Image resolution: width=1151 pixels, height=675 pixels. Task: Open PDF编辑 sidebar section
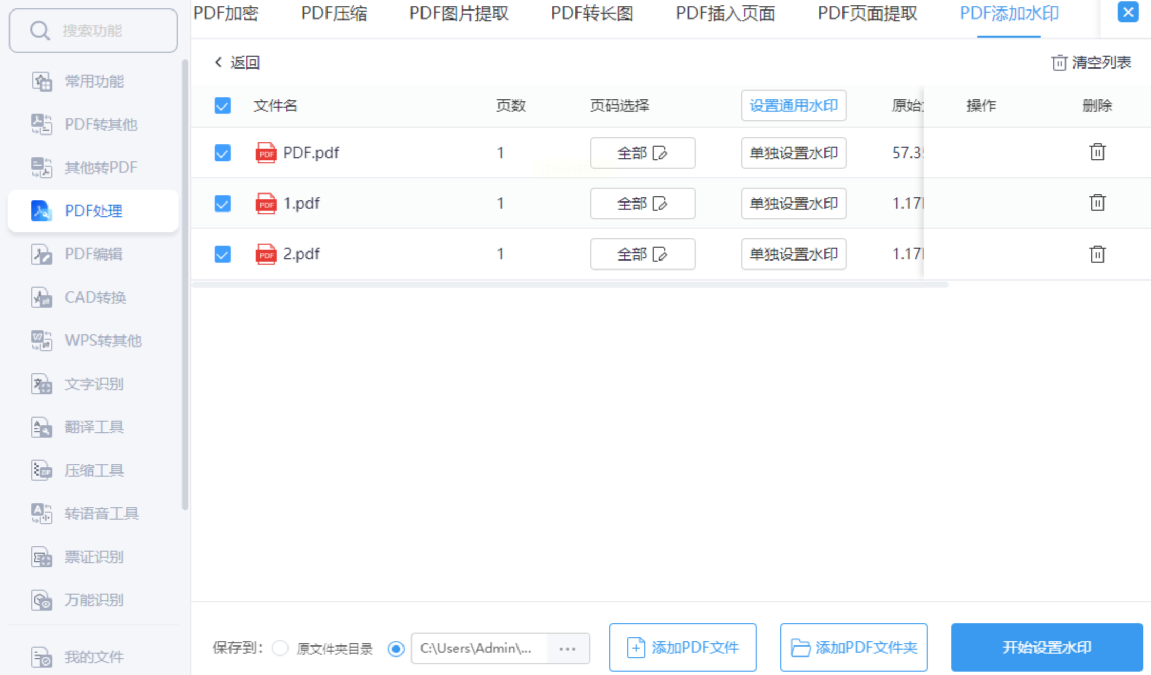[x=93, y=254]
